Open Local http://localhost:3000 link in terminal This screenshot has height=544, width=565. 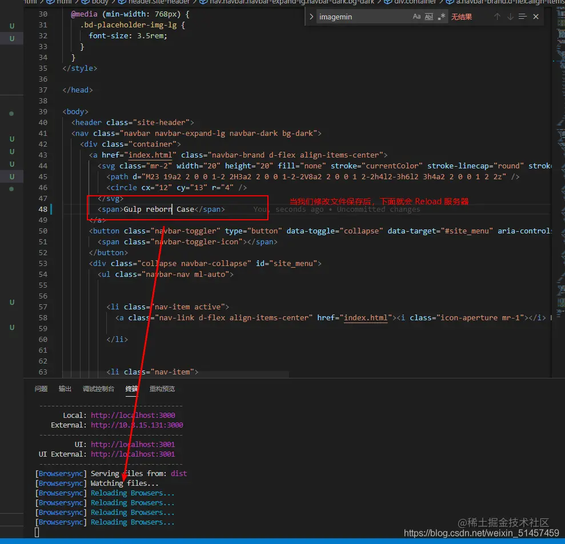click(x=133, y=415)
